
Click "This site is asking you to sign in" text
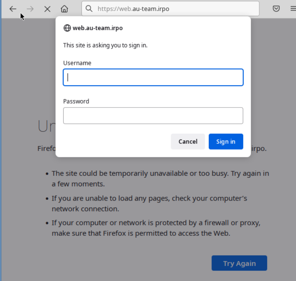tap(105, 45)
